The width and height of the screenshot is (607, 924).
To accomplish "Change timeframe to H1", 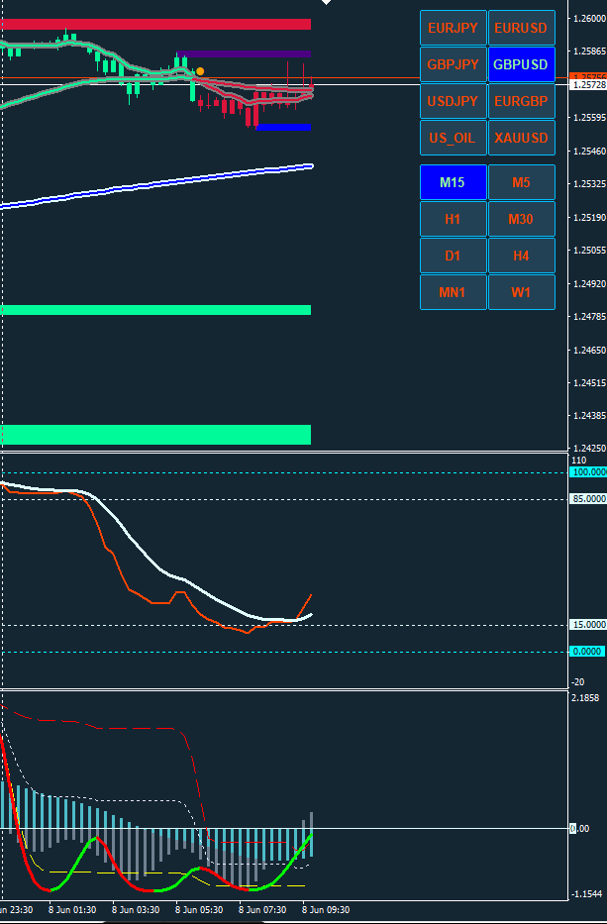I will pyautogui.click(x=454, y=219).
